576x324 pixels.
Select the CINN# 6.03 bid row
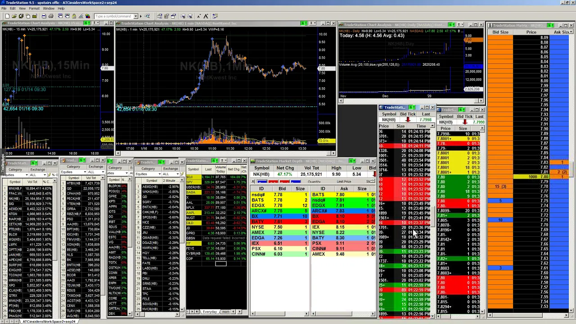279,254
